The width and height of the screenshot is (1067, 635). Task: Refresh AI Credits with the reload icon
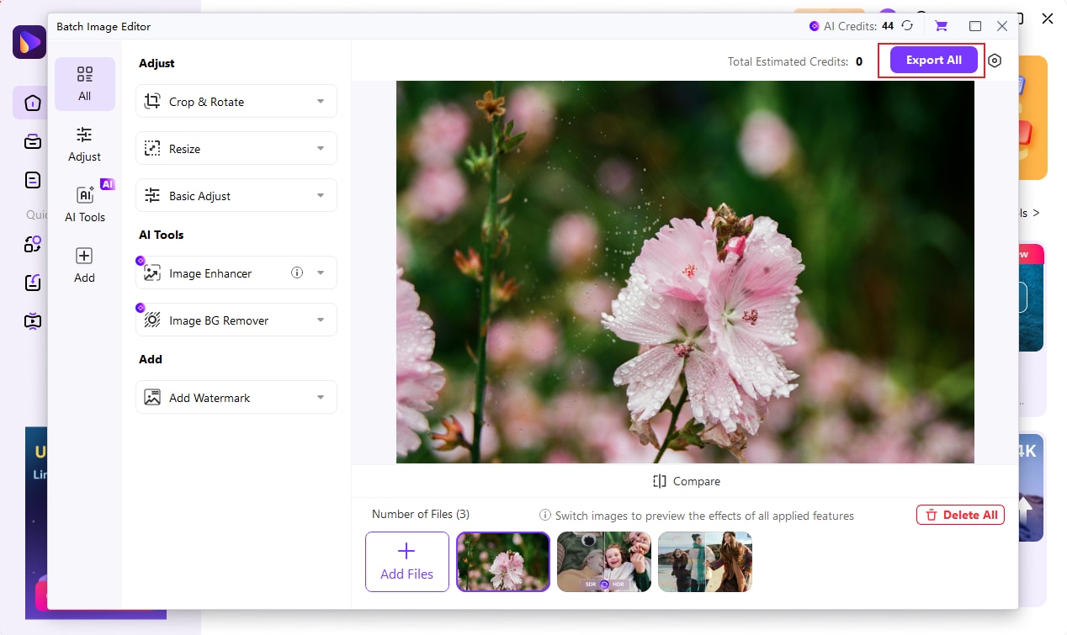pos(907,26)
